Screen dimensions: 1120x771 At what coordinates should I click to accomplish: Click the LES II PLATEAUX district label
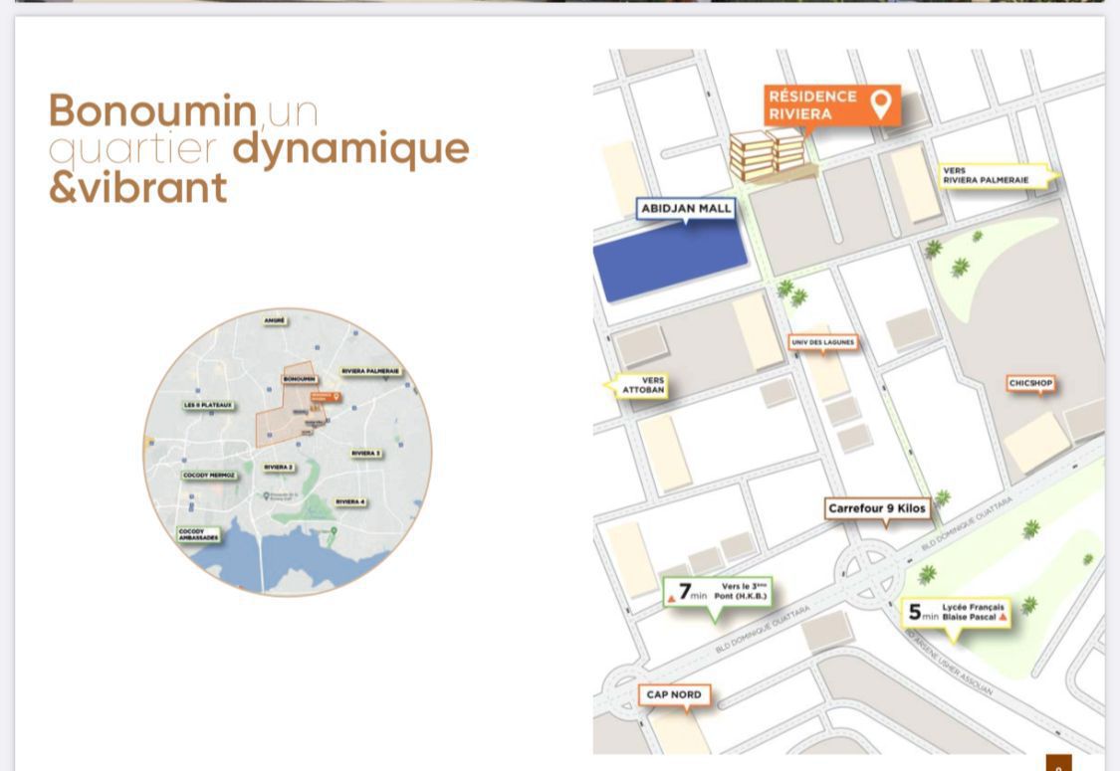point(208,405)
